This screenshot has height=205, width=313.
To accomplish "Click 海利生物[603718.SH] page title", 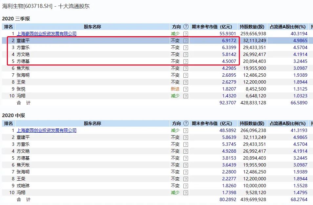I will pyautogui.click(x=27, y=6).
